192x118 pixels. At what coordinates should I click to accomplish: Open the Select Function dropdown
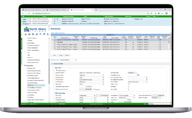tap(68, 60)
